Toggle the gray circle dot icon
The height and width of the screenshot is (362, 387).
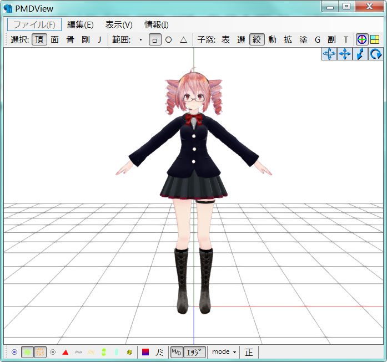pos(53,352)
